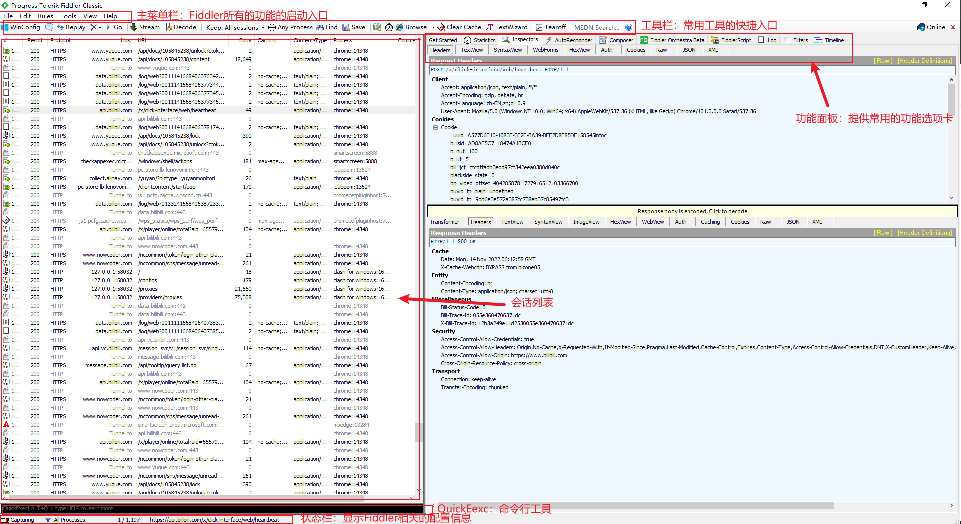
Task: Open the Timeline tab
Action: [829, 40]
